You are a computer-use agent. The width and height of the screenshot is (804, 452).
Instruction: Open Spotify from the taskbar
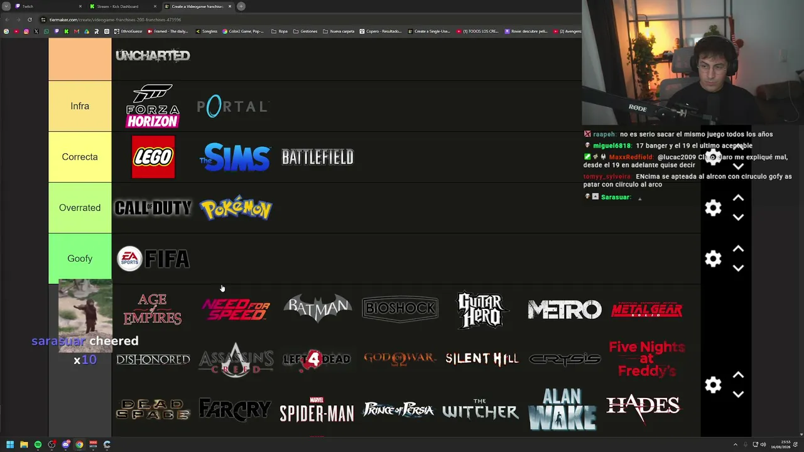pyautogui.click(x=38, y=444)
